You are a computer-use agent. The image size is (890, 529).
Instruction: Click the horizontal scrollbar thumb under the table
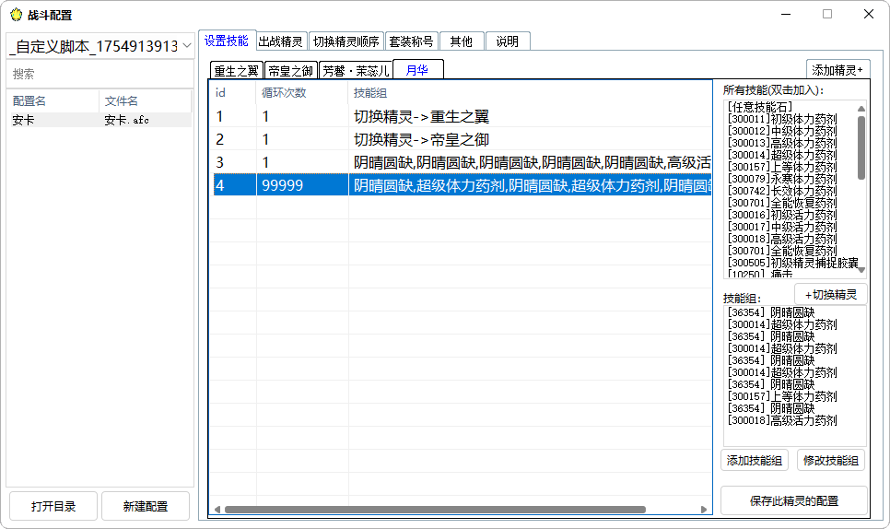pyautogui.click(x=436, y=510)
